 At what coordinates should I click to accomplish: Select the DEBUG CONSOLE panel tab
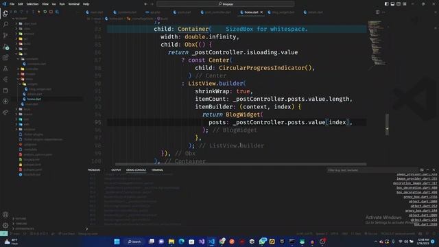click(x=136, y=169)
